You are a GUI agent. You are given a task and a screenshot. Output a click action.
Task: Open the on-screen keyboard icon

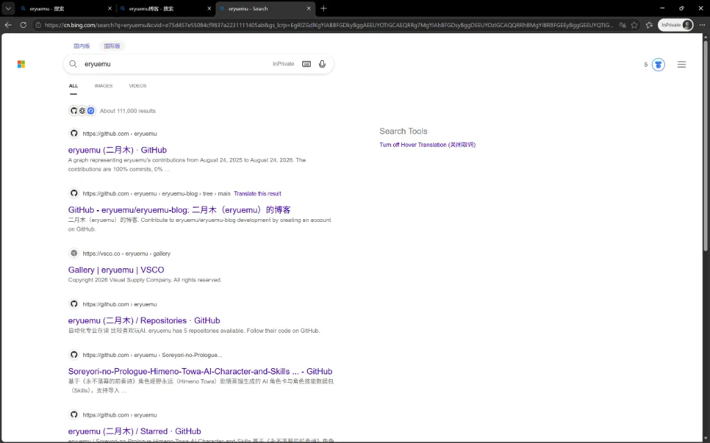coord(306,64)
